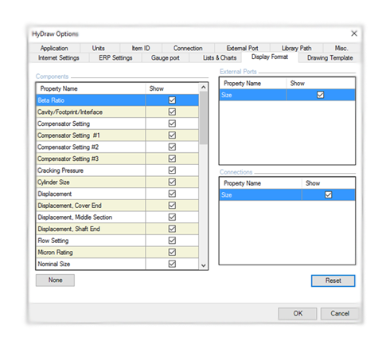
Task: Toggle Show checkbox for Cavity/Footprint/Interface
Action: (172, 112)
